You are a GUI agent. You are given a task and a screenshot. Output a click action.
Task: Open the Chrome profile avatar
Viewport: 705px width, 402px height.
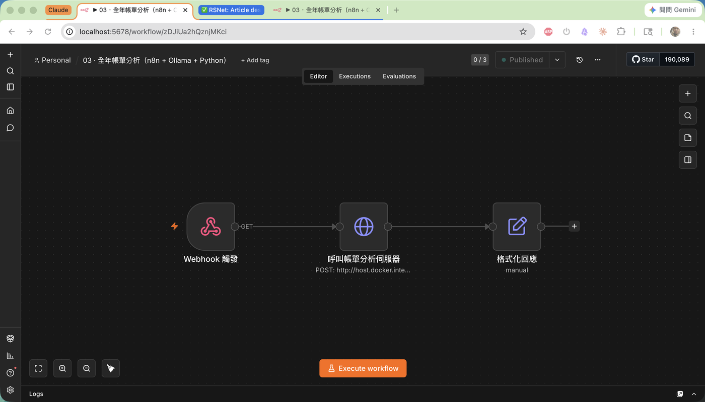point(675,32)
